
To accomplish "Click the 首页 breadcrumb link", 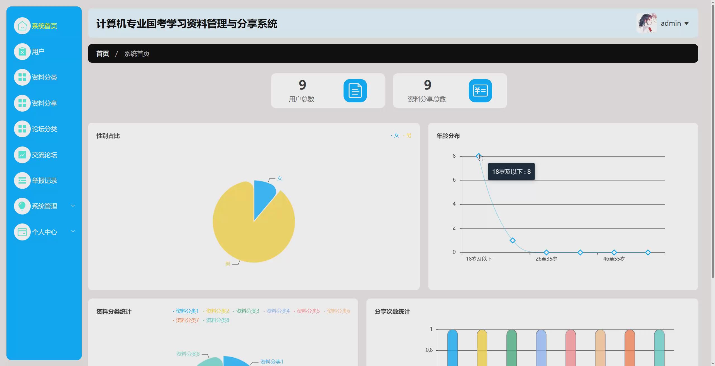I will (x=102, y=53).
